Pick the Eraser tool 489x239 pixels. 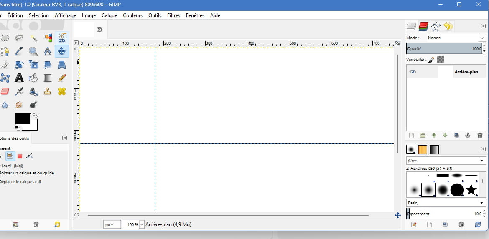pos(5,91)
